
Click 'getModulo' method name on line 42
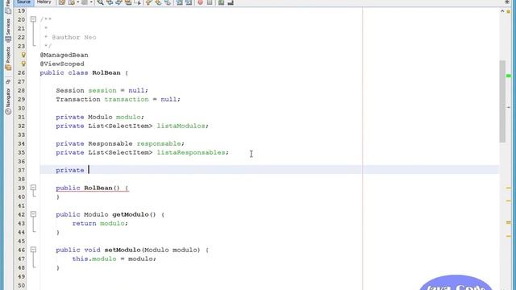pyautogui.click(x=131, y=214)
